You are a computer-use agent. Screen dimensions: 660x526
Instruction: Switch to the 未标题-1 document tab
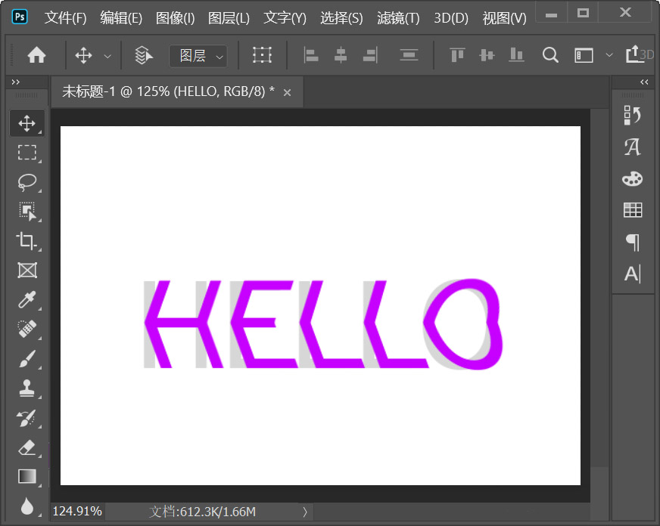pos(167,91)
